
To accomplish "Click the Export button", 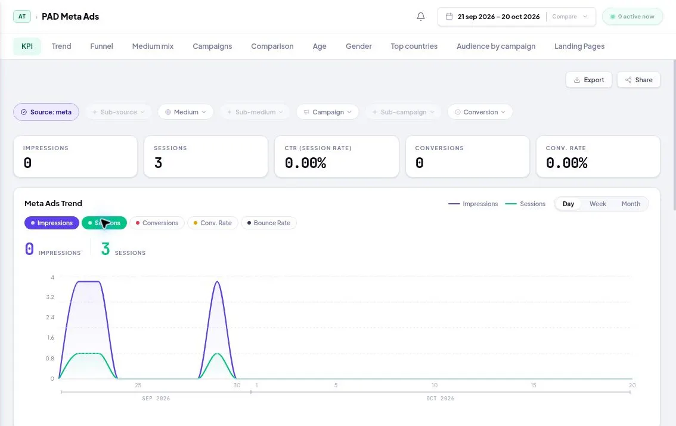I will (x=589, y=80).
